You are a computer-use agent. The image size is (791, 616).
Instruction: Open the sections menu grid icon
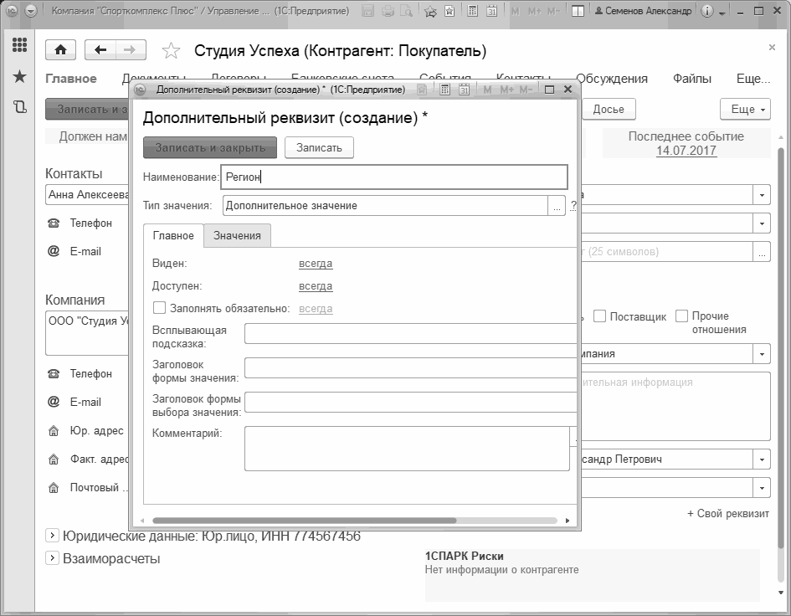pyautogui.click(x=19, y=45)
